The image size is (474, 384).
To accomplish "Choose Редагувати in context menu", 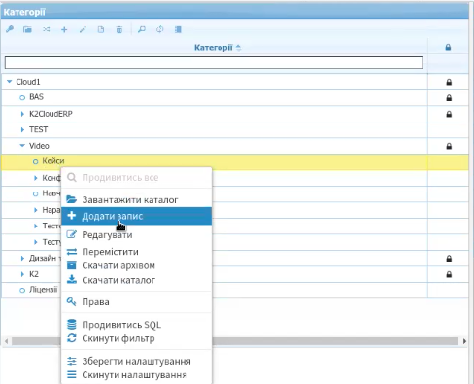I will [x=136, y=234].
